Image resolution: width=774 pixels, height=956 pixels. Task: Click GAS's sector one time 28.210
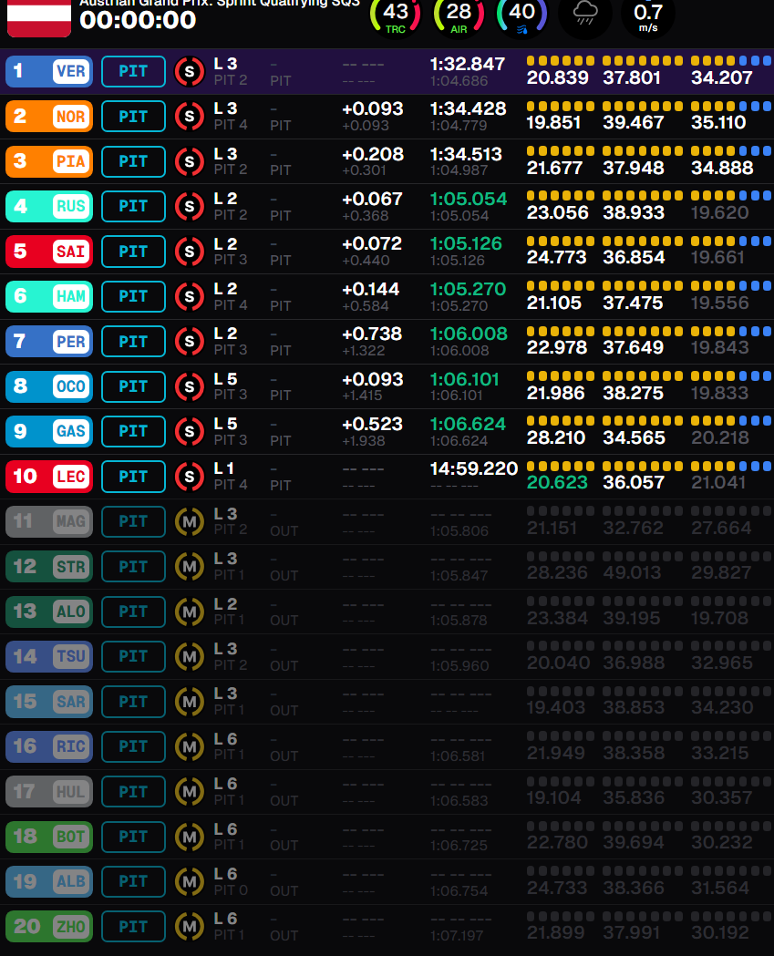556,437
